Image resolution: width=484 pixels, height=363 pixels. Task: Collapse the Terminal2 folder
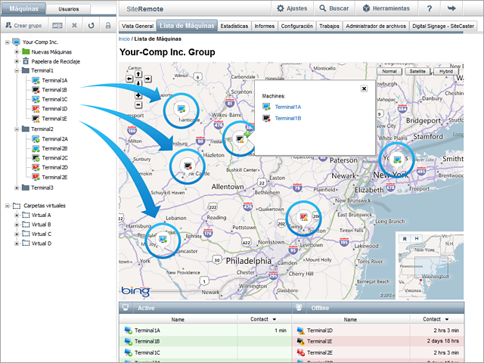[x=17, y=129]
